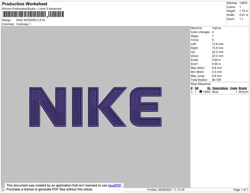Viewport: 250px width, 193px height.
Task: Click the Page 1 of 1 footer text
Action: click(x=241, y=190)
